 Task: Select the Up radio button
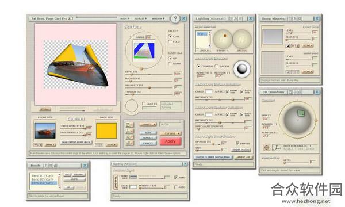pyautogui.click(x=170, y=59)
